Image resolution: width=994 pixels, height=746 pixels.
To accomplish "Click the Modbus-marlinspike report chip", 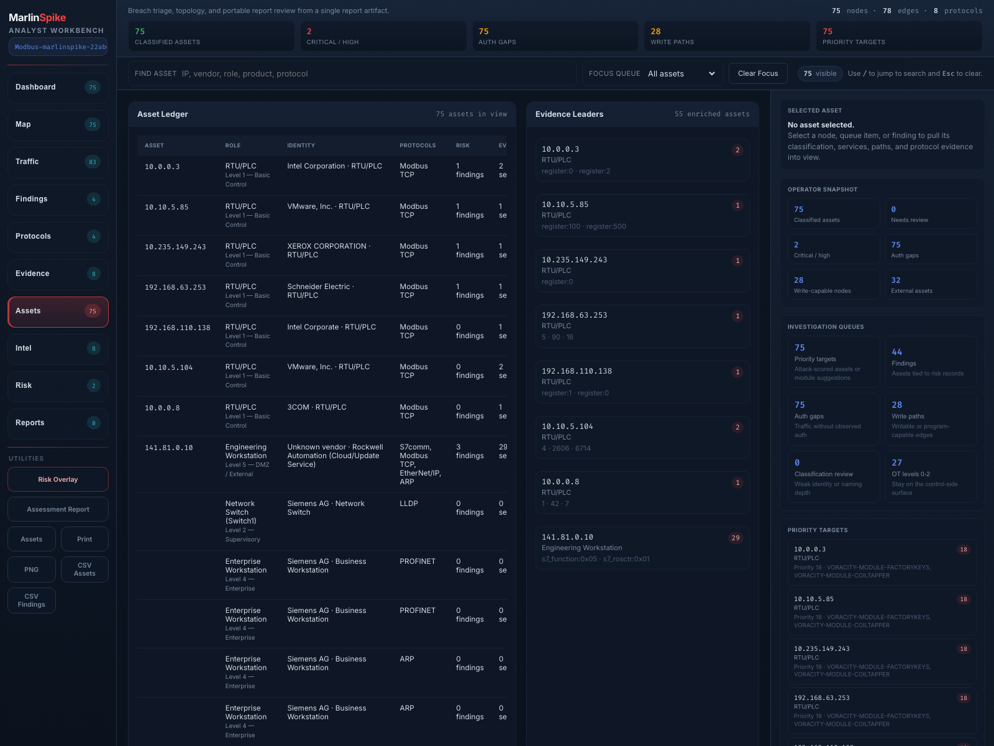I will 58,47.
